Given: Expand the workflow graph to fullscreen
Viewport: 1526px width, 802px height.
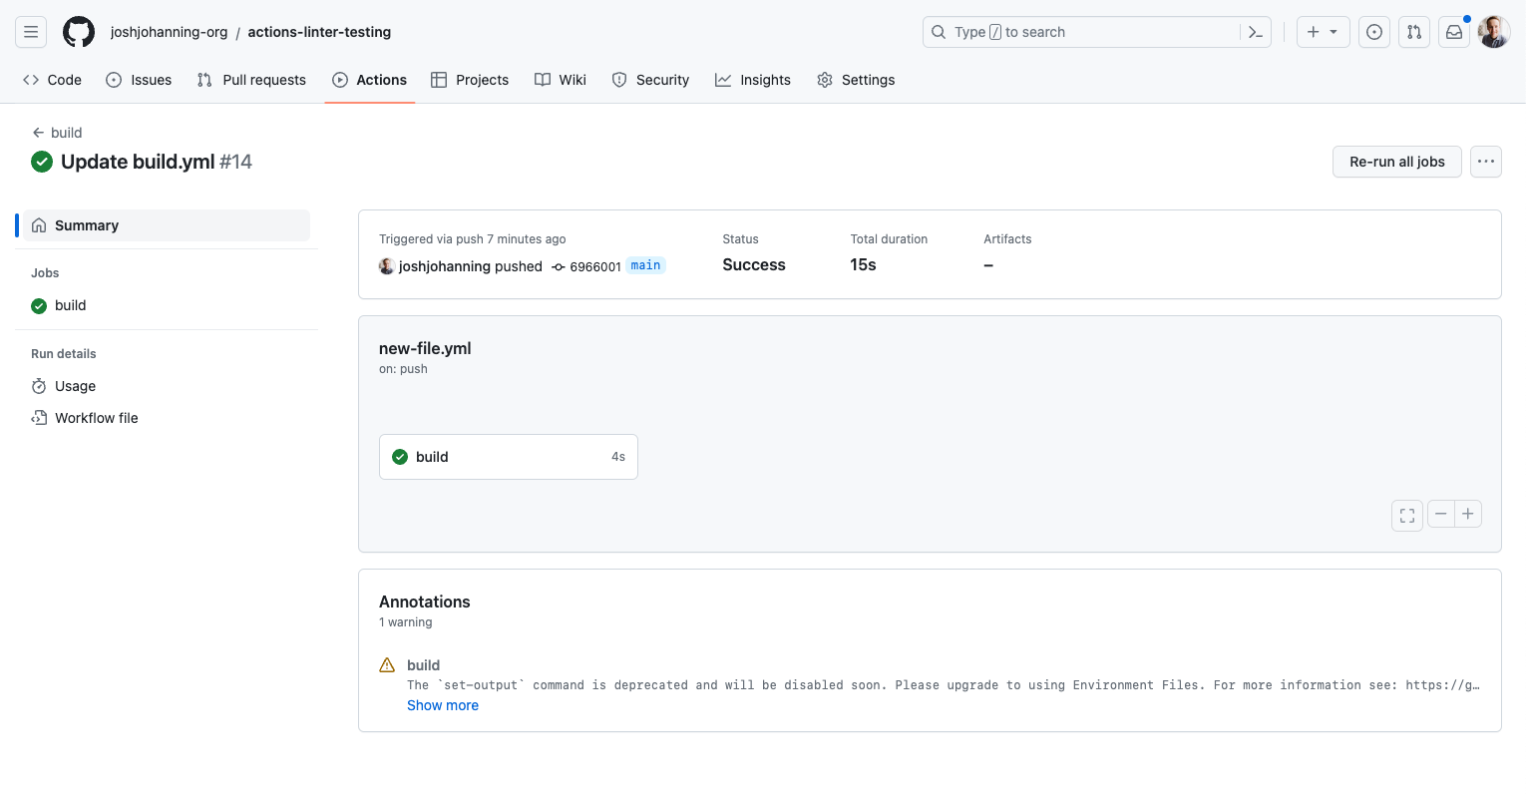Looking at the screenshot, I should pos(1406,515).
